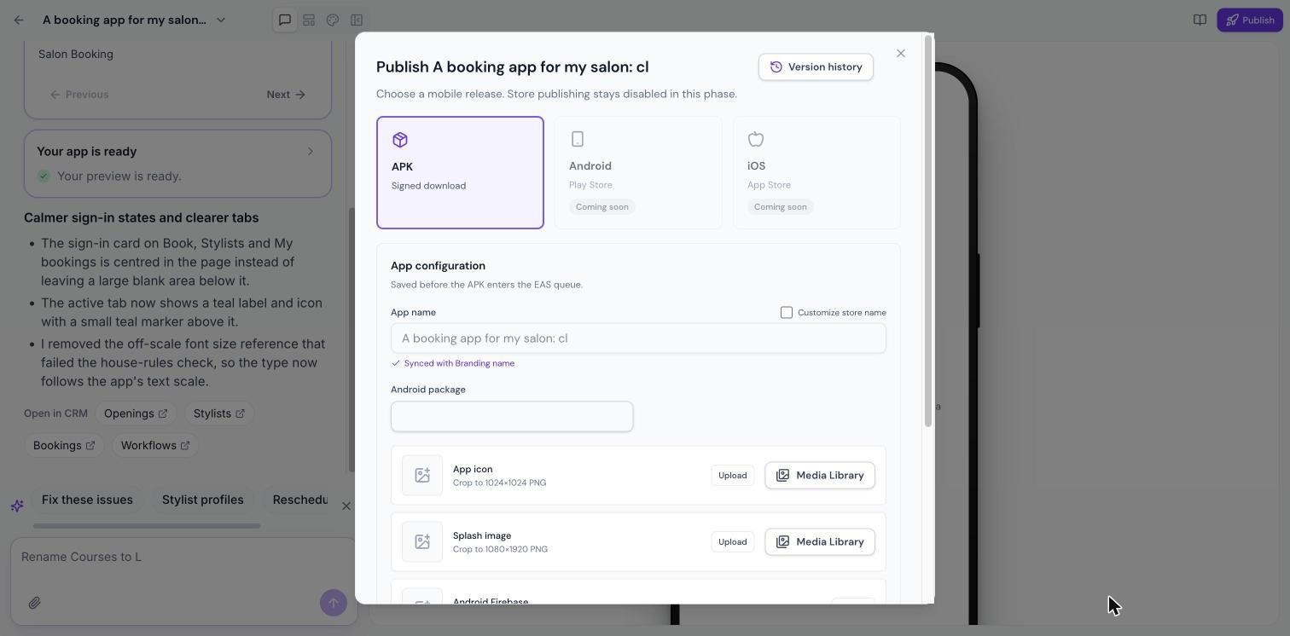1290x636 pixels.
Task: Focus the Android package input
Action: coord(512,416)
